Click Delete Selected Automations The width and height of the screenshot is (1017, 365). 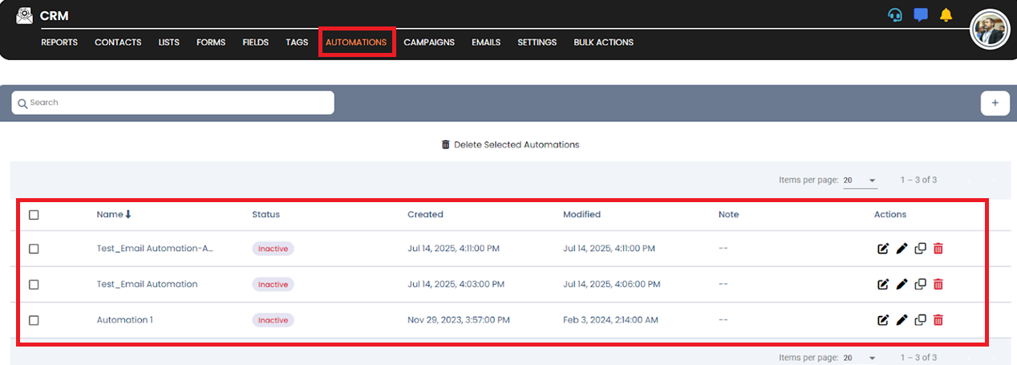coord(510,145)
